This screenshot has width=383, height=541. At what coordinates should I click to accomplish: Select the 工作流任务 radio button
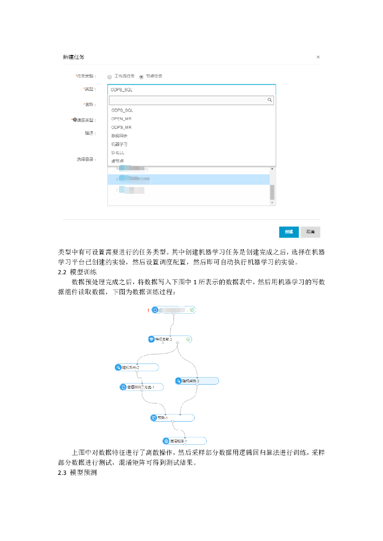click(110, 77)
